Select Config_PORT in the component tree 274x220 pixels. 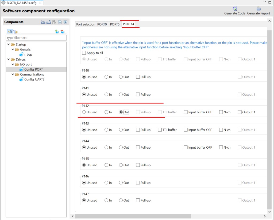34,70
